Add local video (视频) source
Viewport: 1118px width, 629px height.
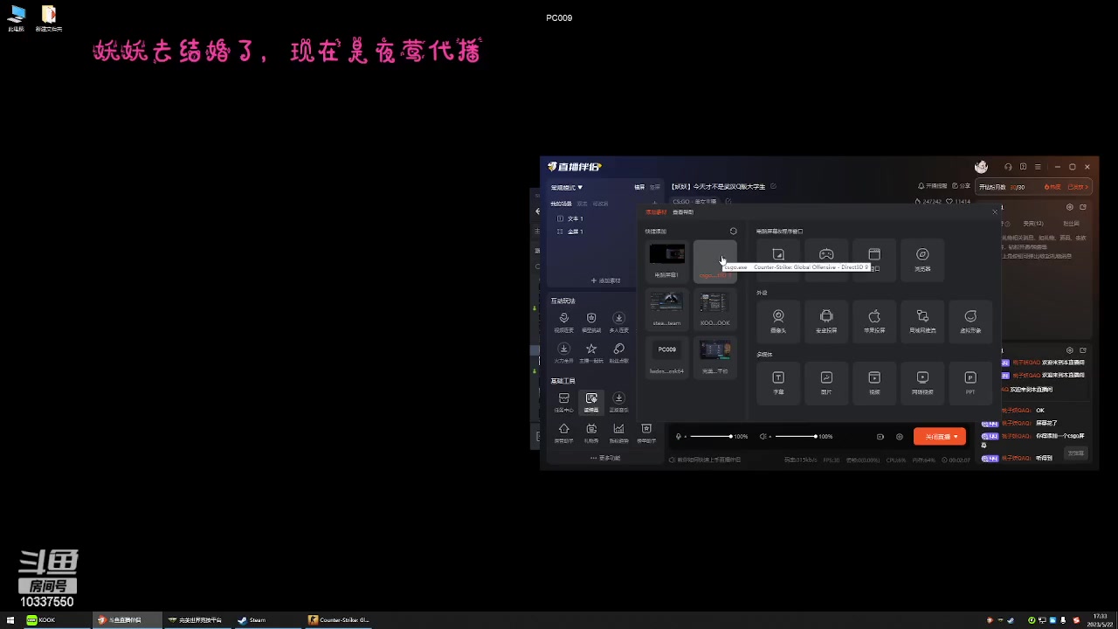coord(874,382)
